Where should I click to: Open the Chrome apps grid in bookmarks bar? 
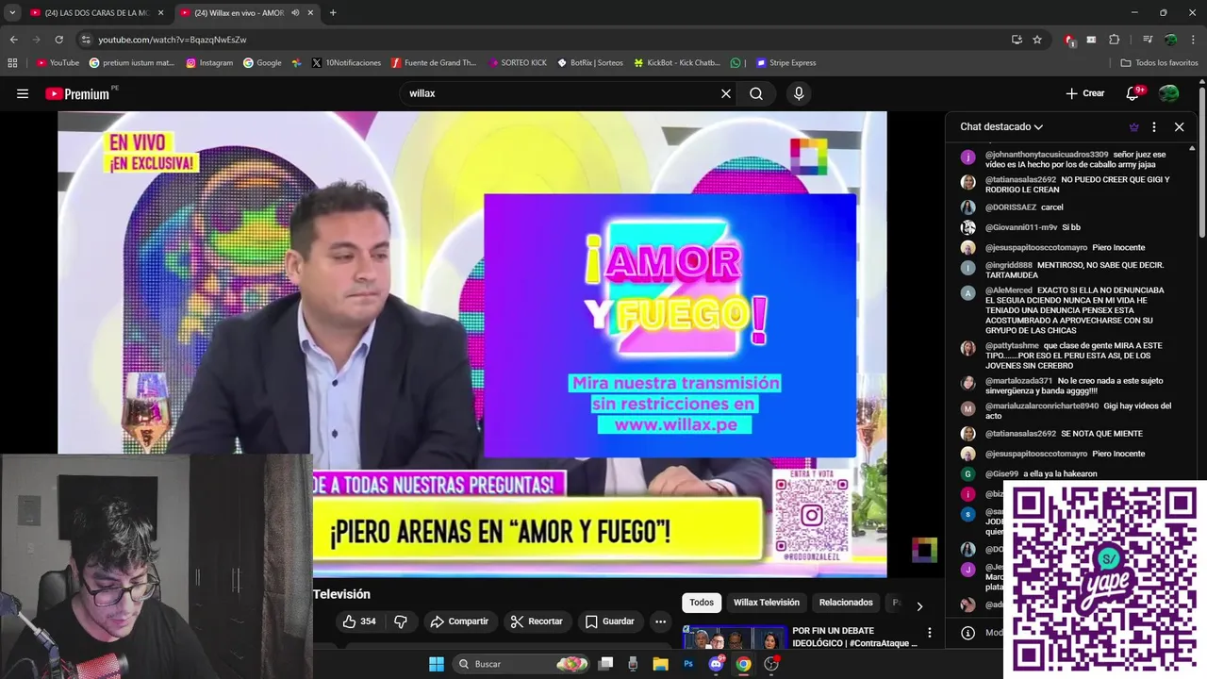coord(12,63)
